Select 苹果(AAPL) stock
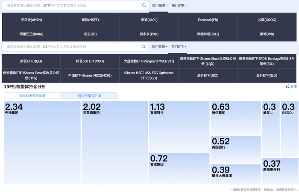The height and width of the screenshot is (194, 299). (149, 20)
